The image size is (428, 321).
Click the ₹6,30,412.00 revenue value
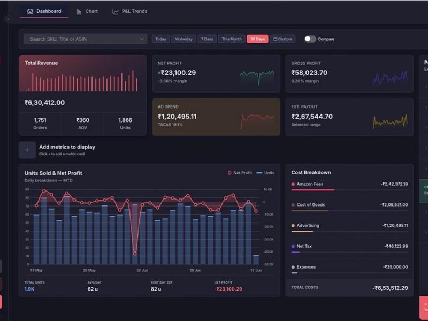(x=45, y=103)
